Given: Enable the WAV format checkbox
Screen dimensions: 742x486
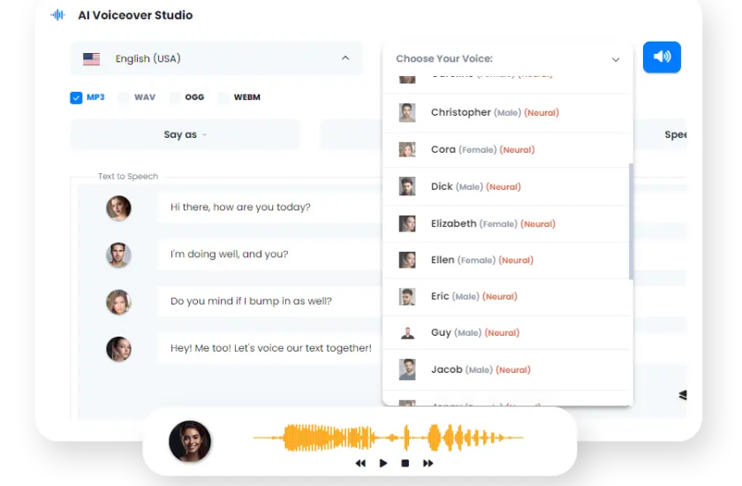Looking at the screenshot, I should [125, 97].
